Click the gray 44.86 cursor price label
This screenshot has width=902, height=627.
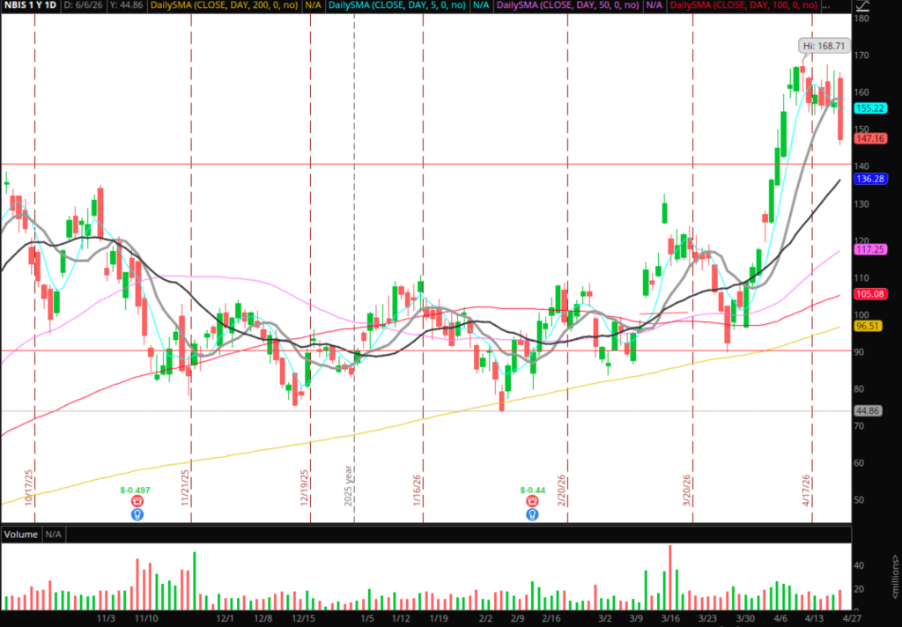(x=869, y=410)
